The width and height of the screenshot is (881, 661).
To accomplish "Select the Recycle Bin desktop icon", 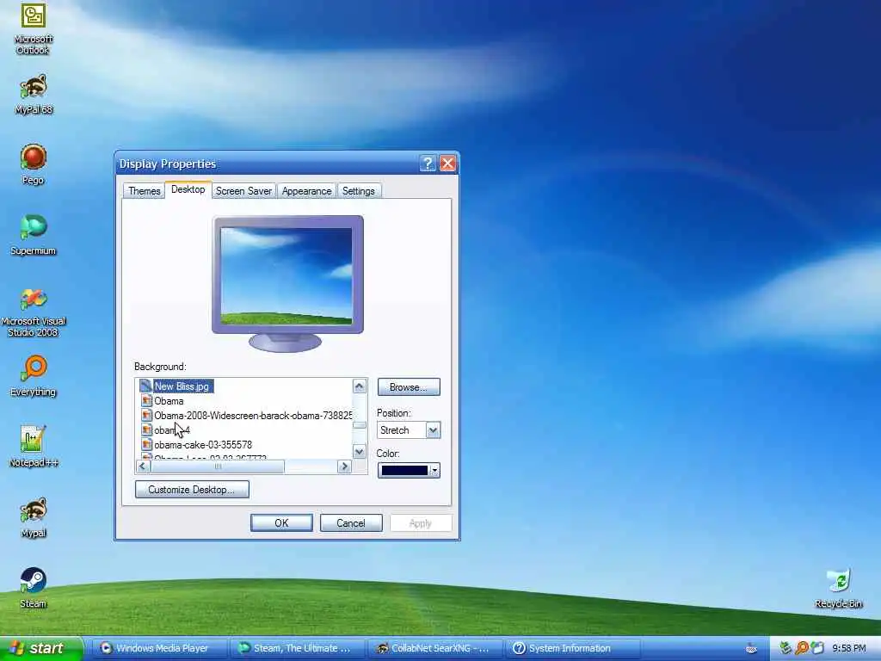I will [838, 588].
